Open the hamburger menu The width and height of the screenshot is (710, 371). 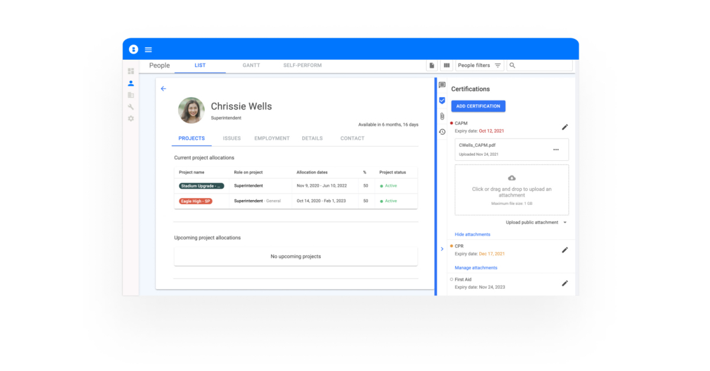148,49
